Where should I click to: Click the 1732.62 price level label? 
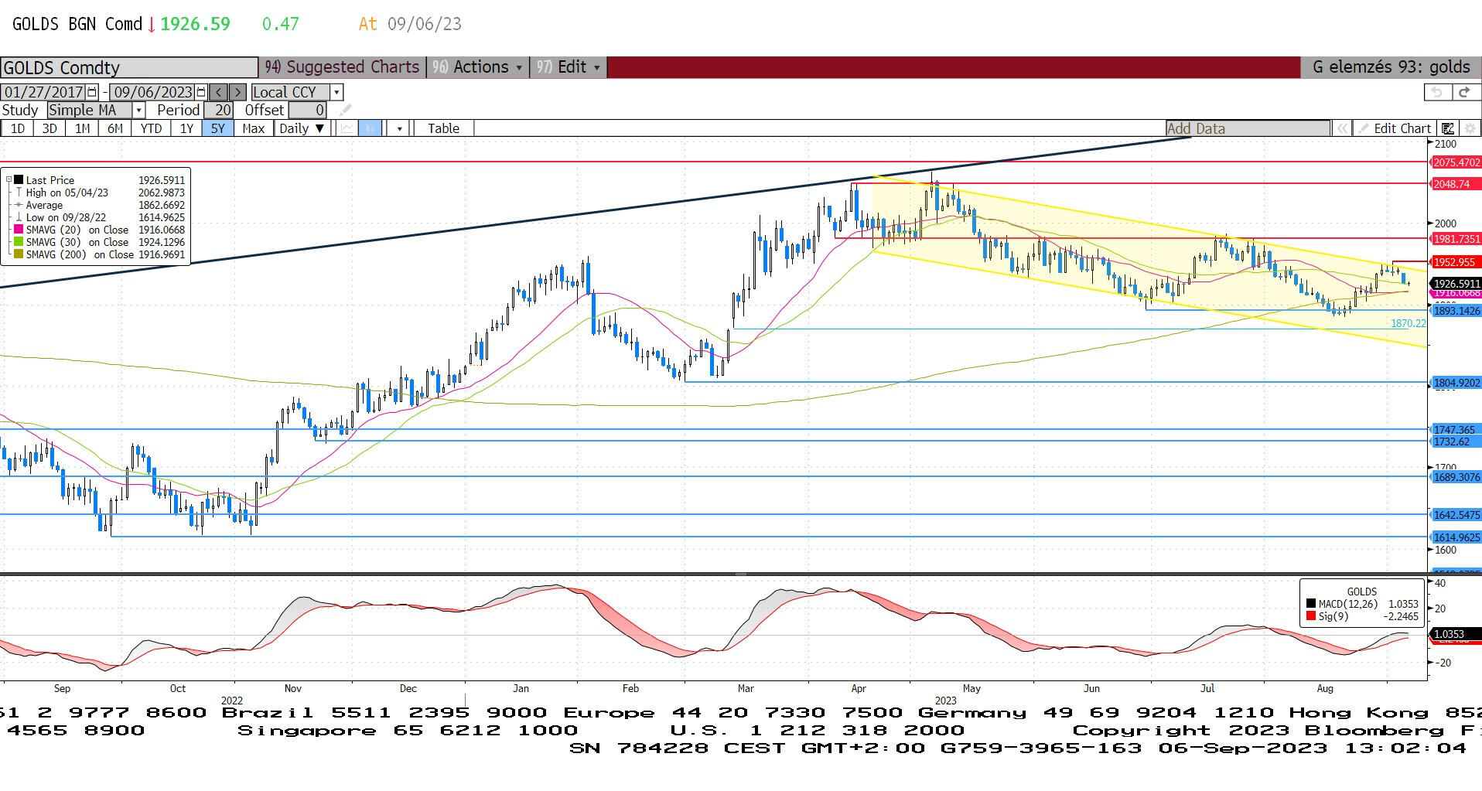1456,442
